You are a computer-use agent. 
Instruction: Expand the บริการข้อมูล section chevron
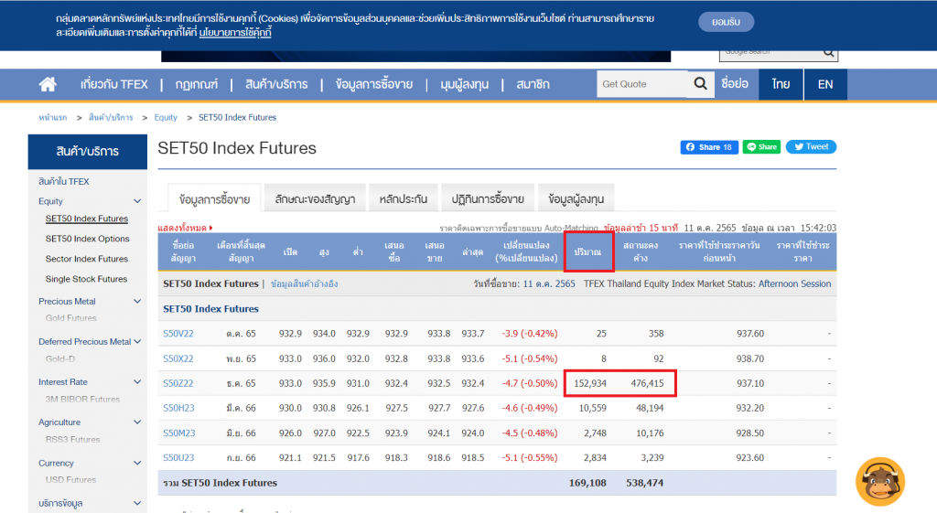coord(137,503)
